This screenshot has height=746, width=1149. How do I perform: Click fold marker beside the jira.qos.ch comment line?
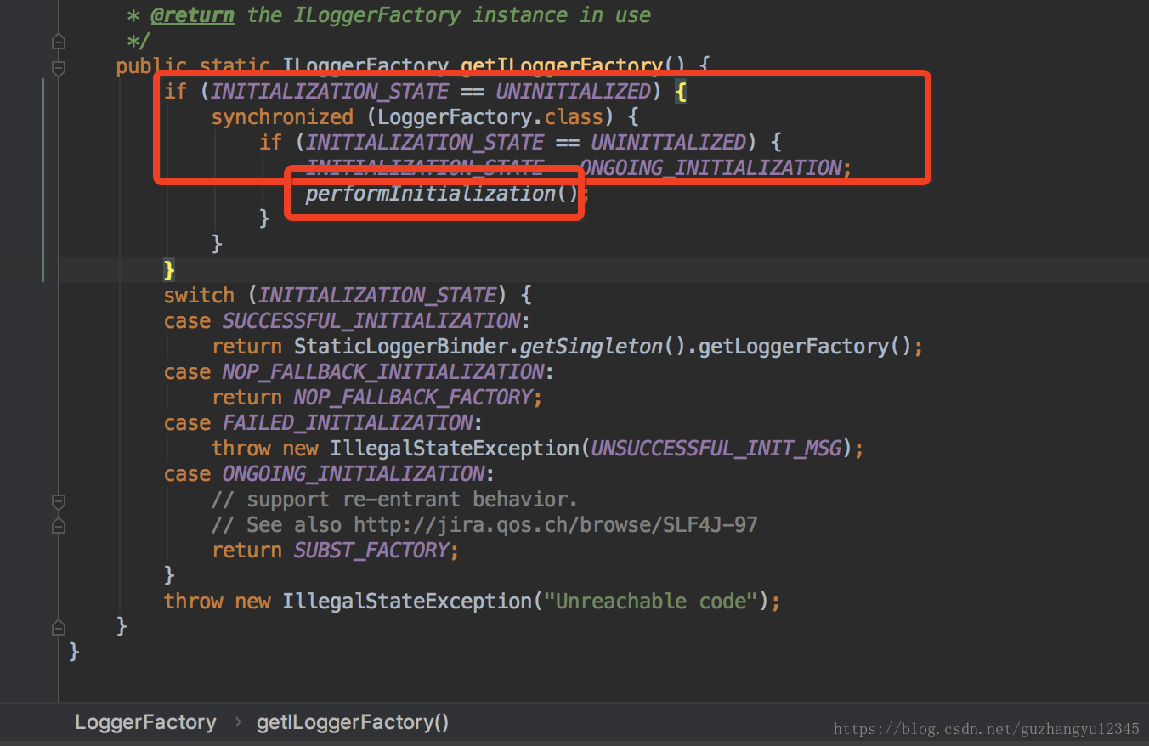point(59,526)
